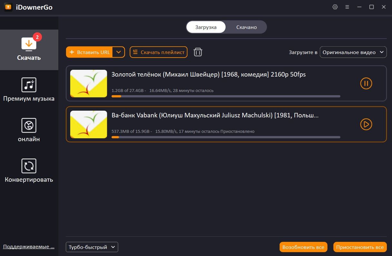The image size is (392, 256).
Task: Select the Ва-банк Vabank title text
Action: click(x=215, y=115)
